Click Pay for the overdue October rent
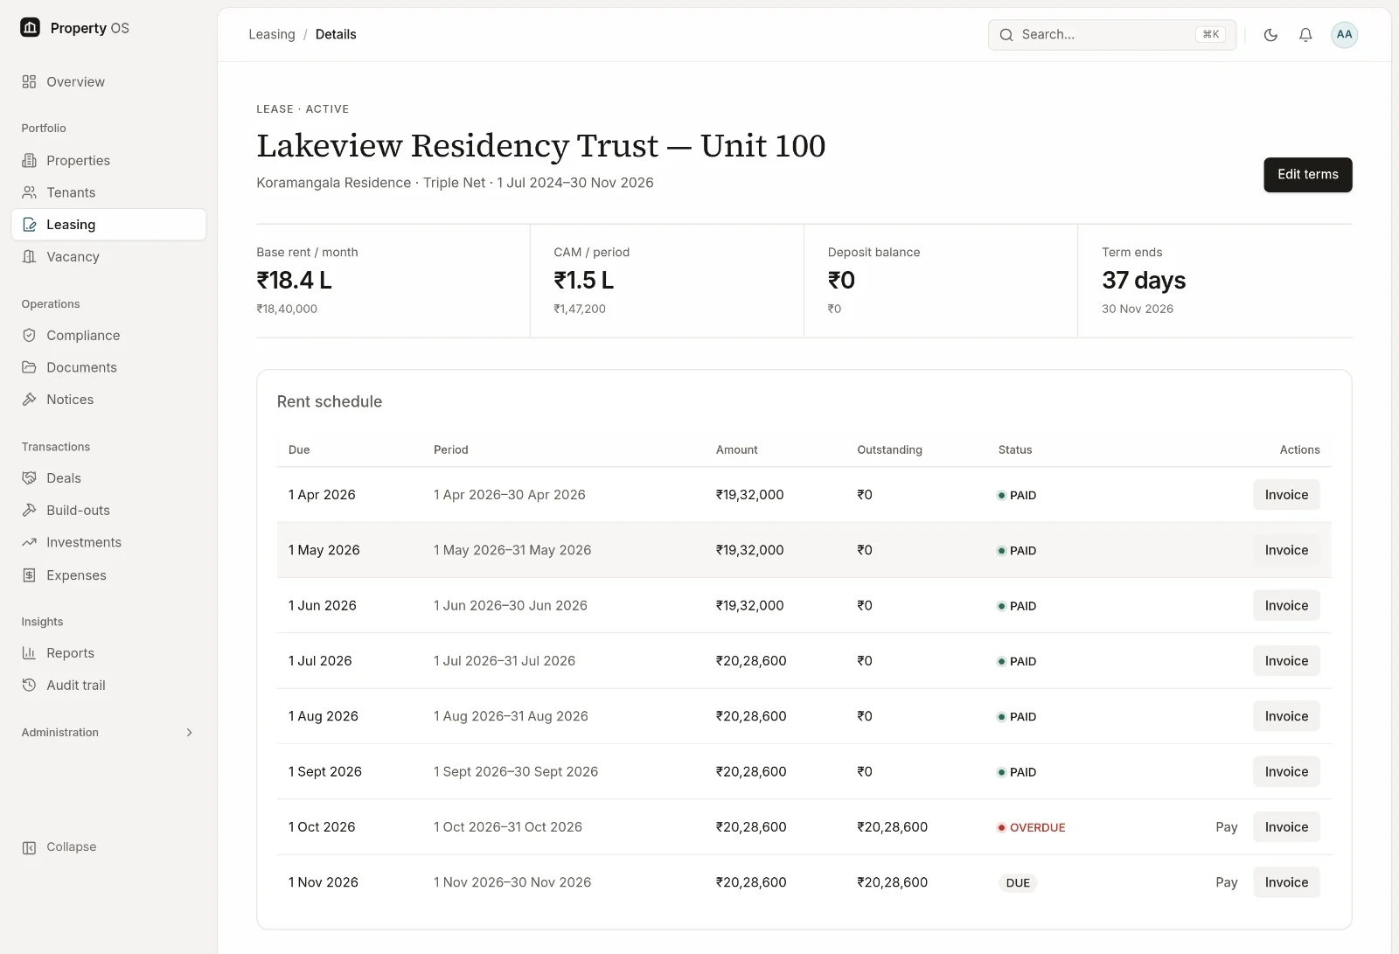The height and width of the screenshot is (954, 1399). pyautogui.click(x=1227, y=827)
